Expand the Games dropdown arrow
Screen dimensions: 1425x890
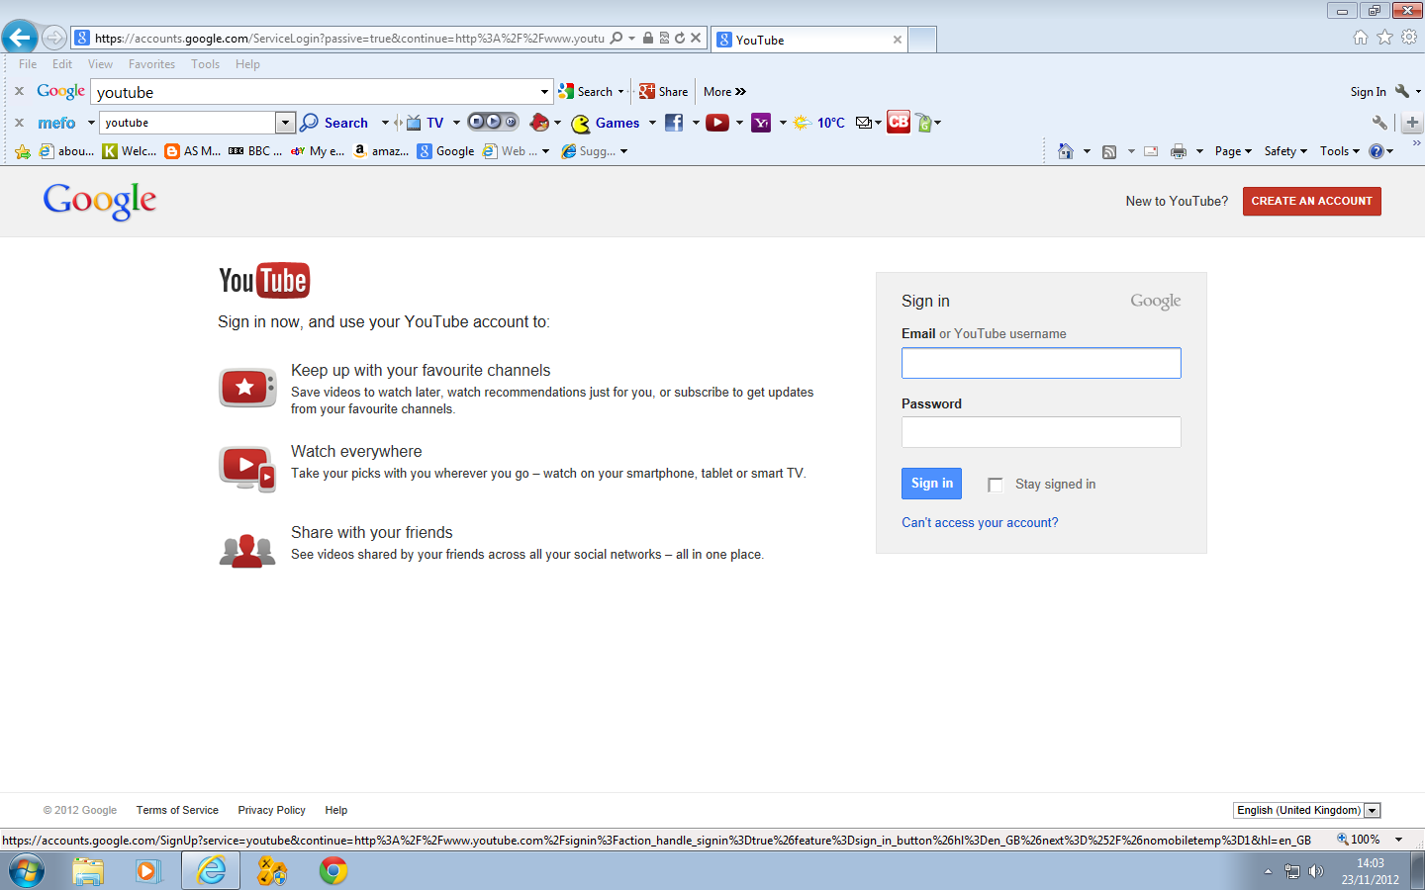point(652,123)
